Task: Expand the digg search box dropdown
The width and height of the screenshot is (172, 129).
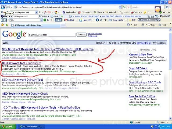Action: point(41,20)
